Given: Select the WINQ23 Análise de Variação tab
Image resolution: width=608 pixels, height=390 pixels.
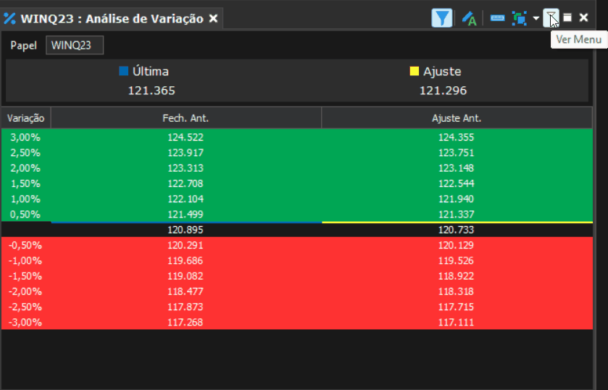Looking at the screenshot, I should (x=112, y=19).
